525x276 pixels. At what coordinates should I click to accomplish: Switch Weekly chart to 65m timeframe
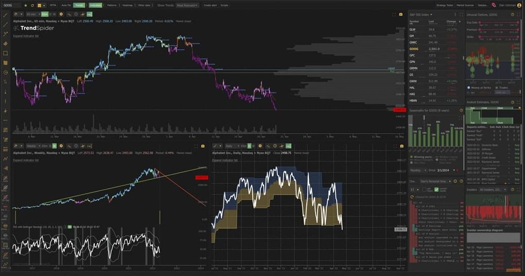click(45, 146)
